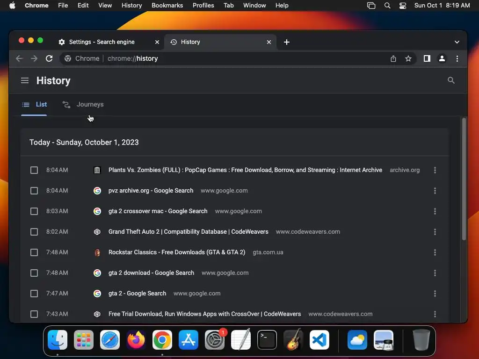Viewport: 479px width, 359px height.
Task: Tick the gta 2 crossover mac entry
Action: [34, 211]
